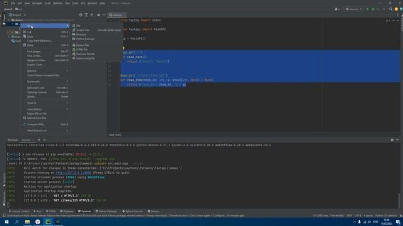Screen dimensions: 403x226
Task: Open the Refactor menu in menu bar
Action: [57, 3]
